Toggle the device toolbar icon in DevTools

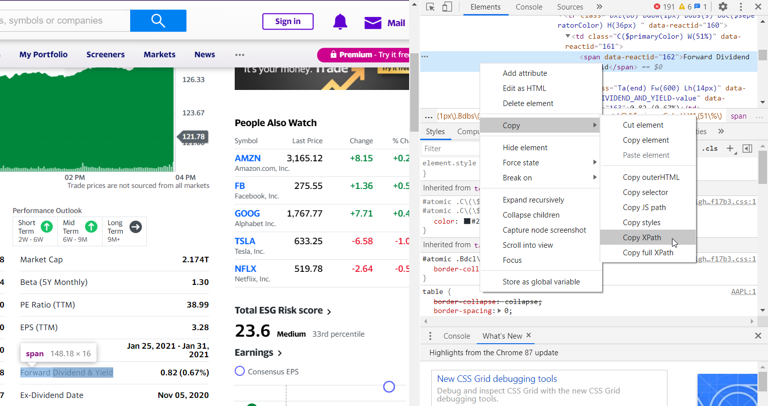(447, 7)
